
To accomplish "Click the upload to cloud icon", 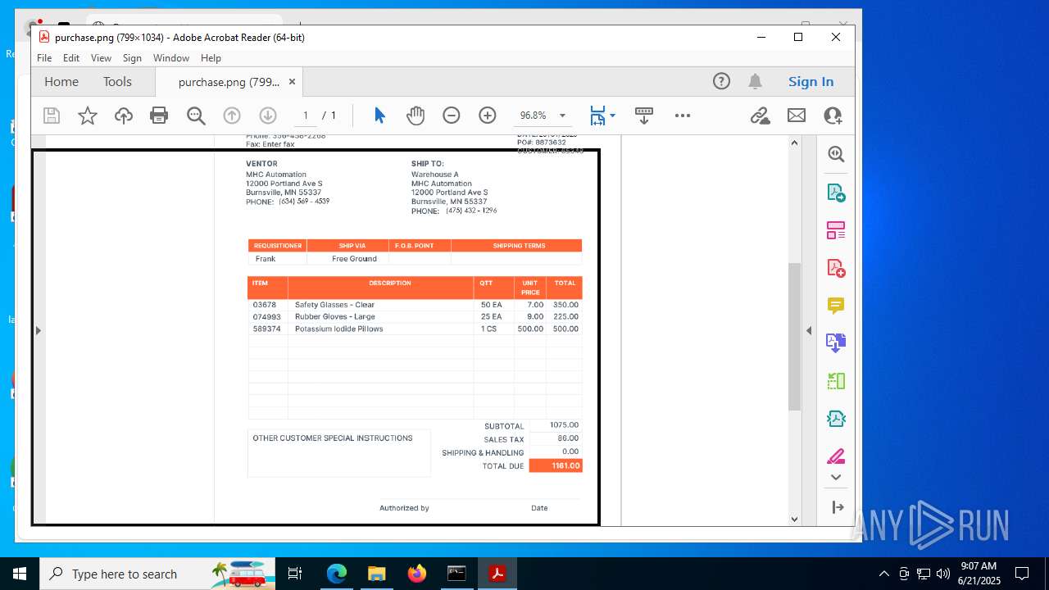I will [x=124, y=116].
